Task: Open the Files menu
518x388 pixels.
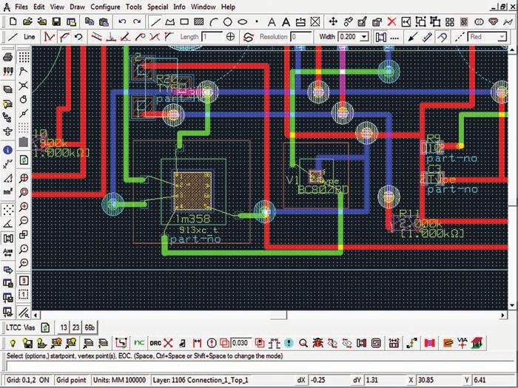Action: 21,7
